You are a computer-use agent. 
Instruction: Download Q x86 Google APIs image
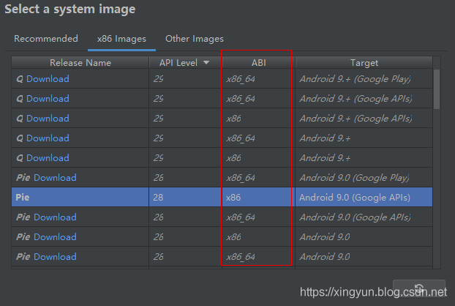[48, 119]
